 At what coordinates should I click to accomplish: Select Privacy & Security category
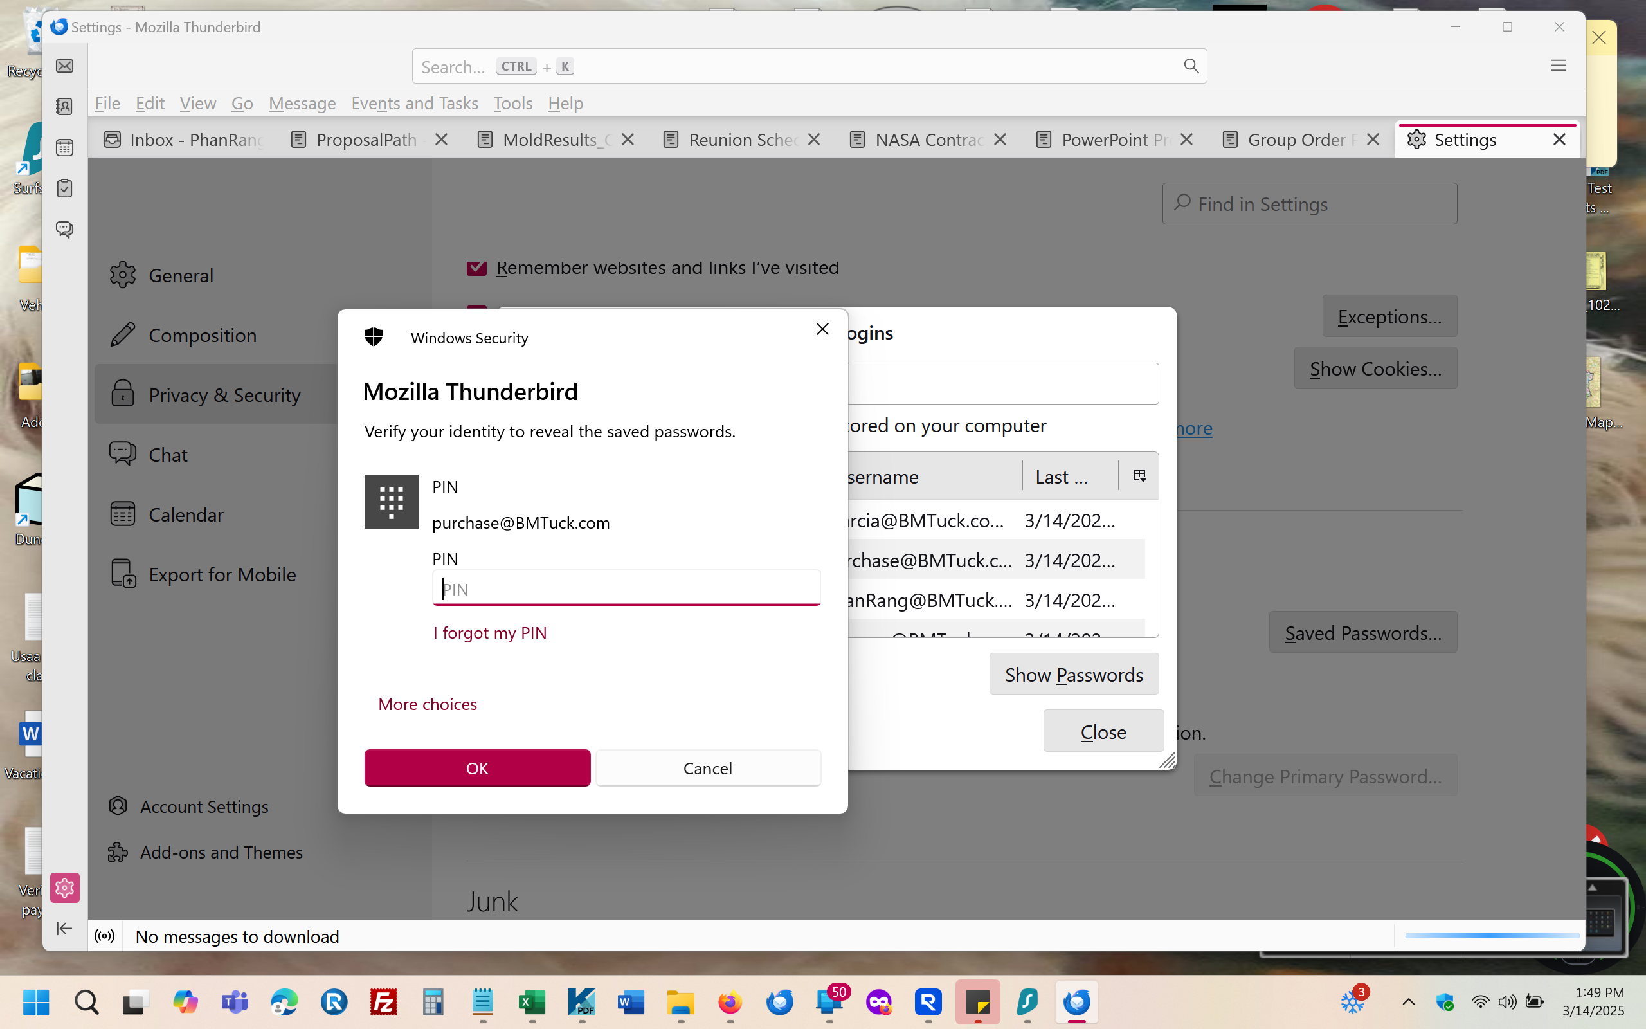pyautogui.click(x=215, y=395)
